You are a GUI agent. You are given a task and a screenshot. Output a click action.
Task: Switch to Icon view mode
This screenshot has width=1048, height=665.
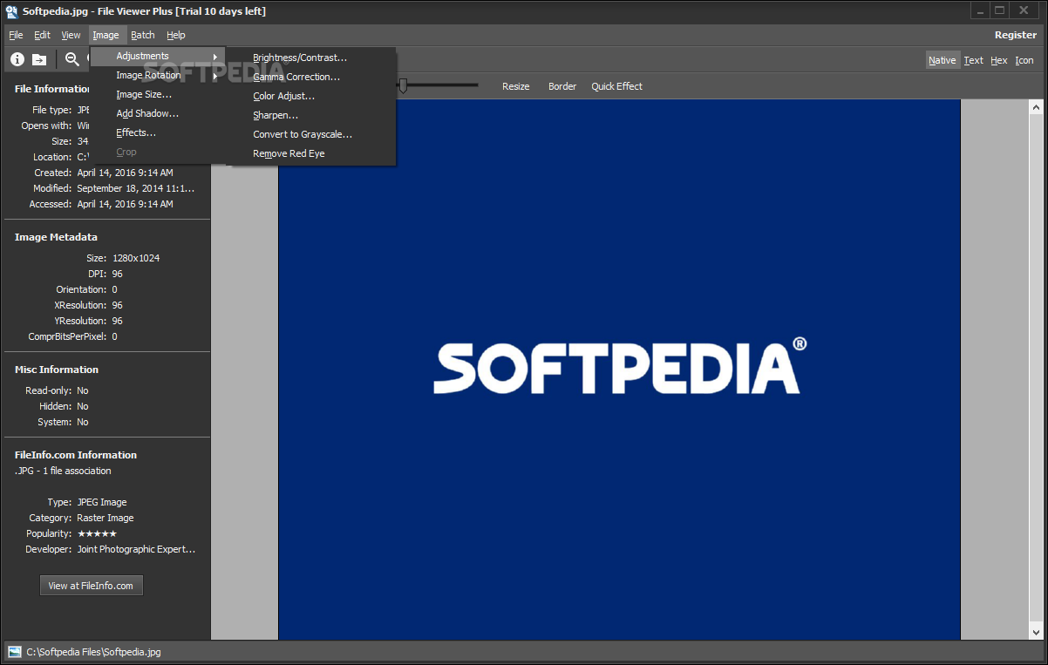[1024, 60]
